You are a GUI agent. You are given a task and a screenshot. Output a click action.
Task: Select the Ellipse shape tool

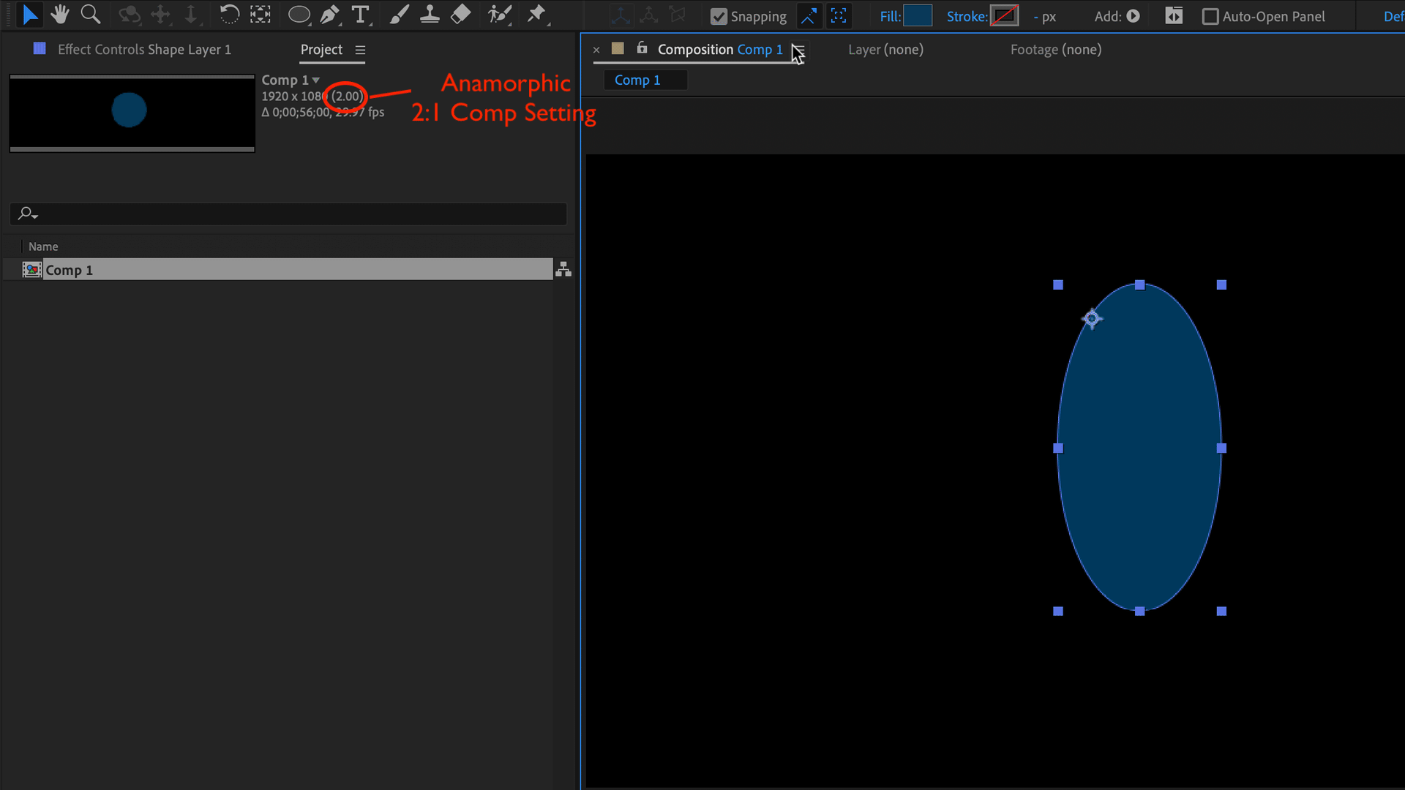coord(299,15)
